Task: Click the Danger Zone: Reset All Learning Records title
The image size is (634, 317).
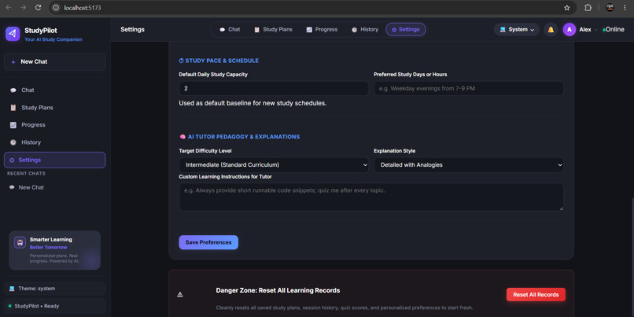Action: (278, 290)
